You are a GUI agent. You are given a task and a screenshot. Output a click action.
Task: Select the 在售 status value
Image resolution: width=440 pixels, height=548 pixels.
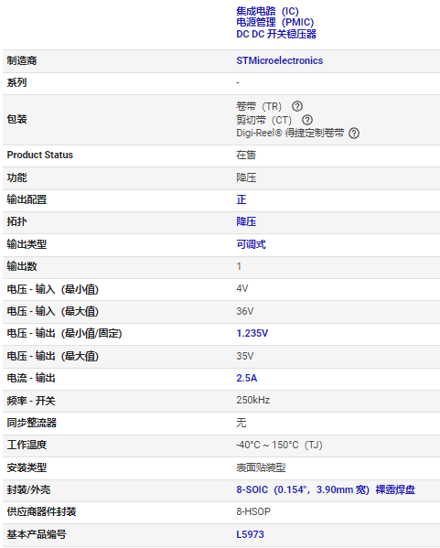246,155
